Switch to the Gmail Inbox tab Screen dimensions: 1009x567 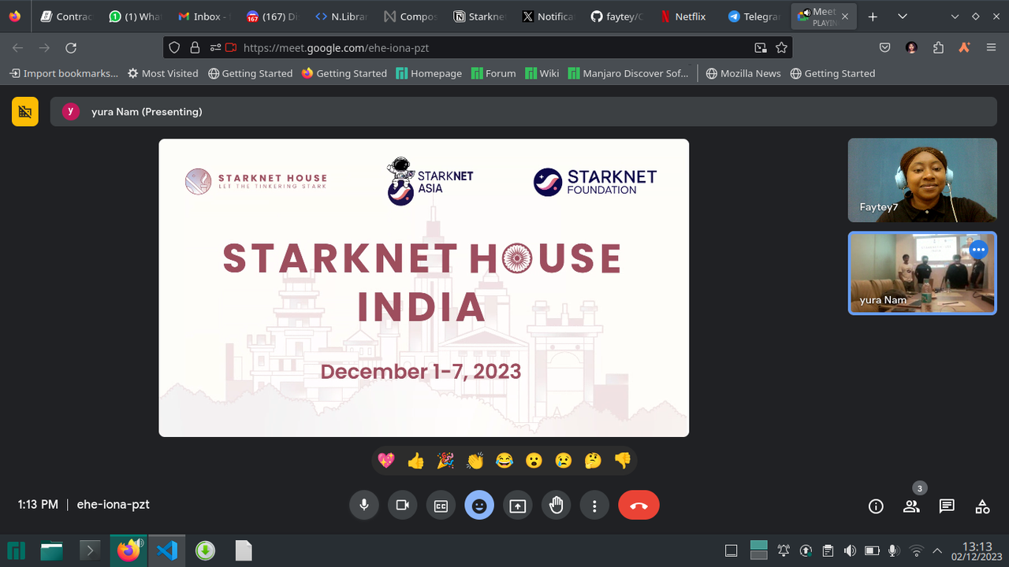pyautogui.click(x=203, y=17)
